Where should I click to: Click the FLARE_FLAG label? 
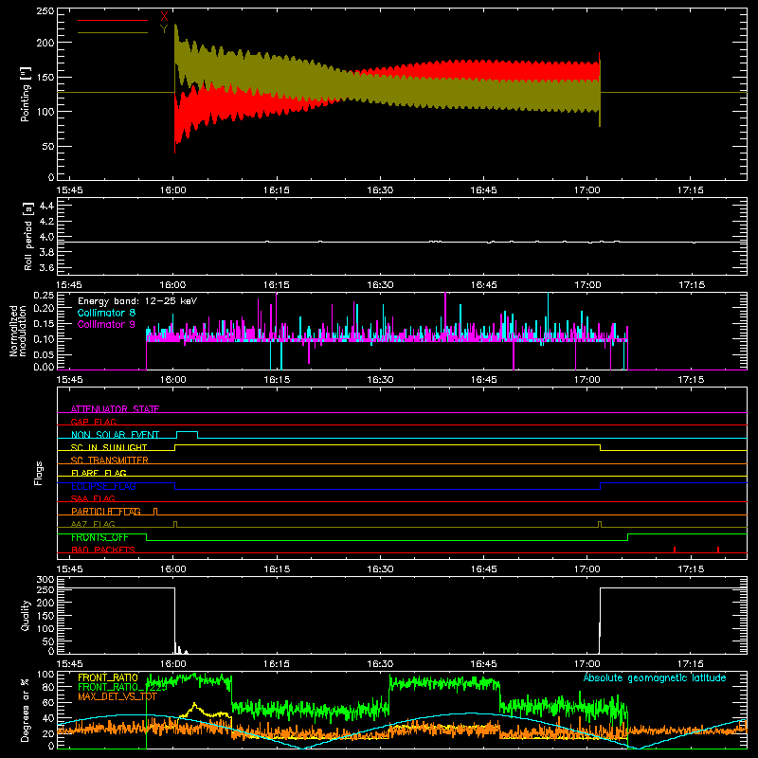click(99, 473)
